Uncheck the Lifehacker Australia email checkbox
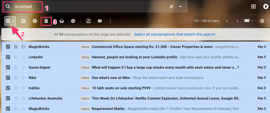Viewport: 270px width, 113px height. (x=8, y=98)
